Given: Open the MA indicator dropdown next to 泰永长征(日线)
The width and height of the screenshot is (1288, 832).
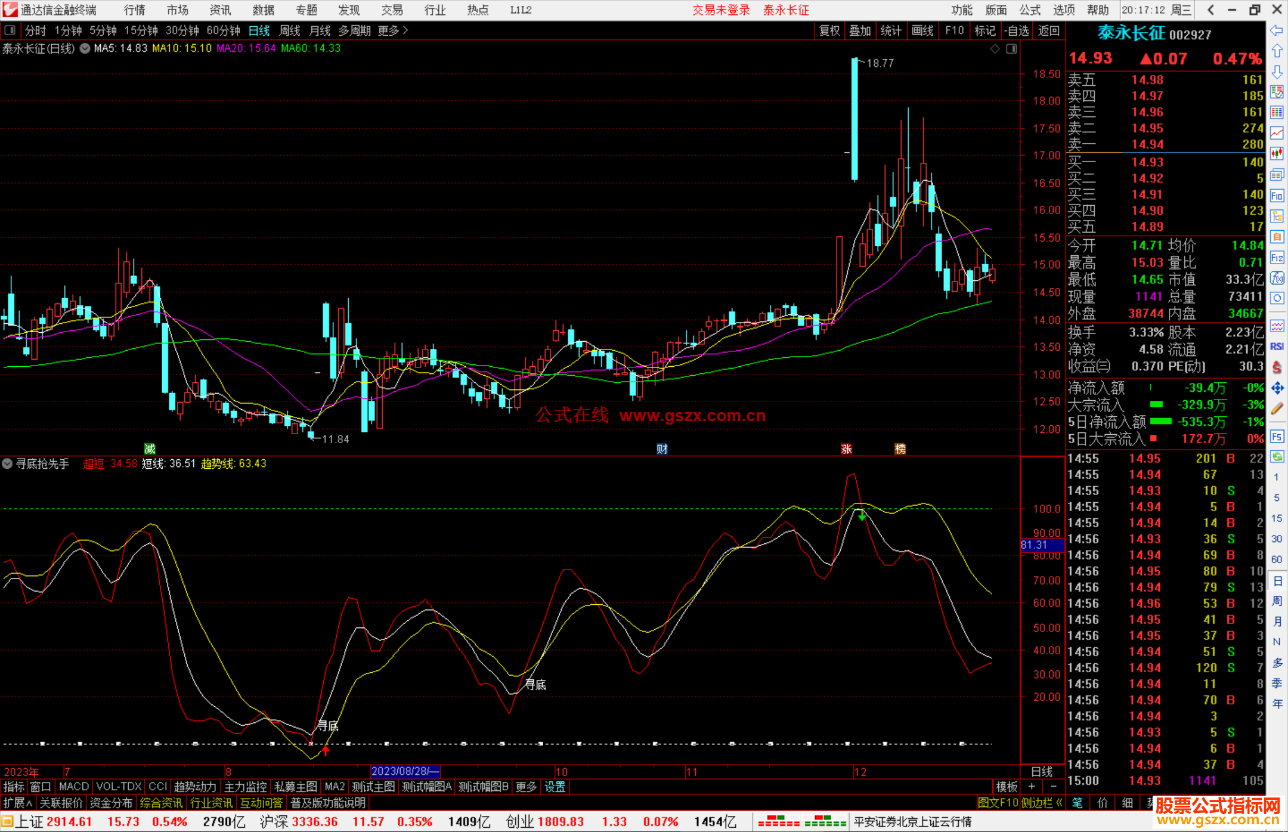Looking at the screenshot, I should [x=85, y=48].
